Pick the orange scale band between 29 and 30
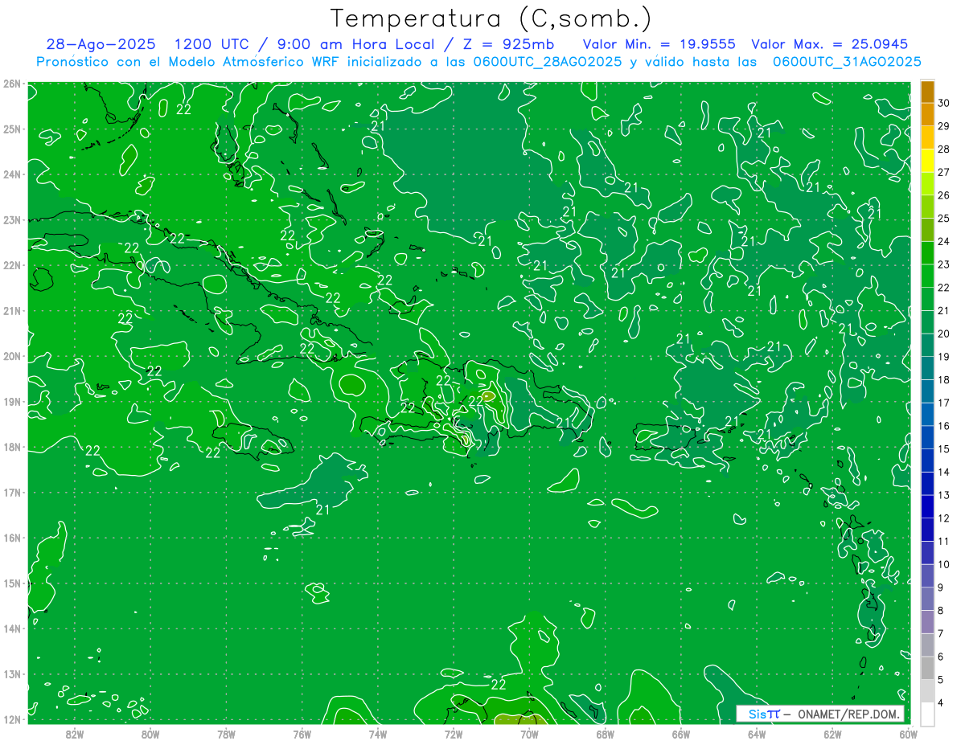This screenshot has height=745, width=965. point(927,114)
